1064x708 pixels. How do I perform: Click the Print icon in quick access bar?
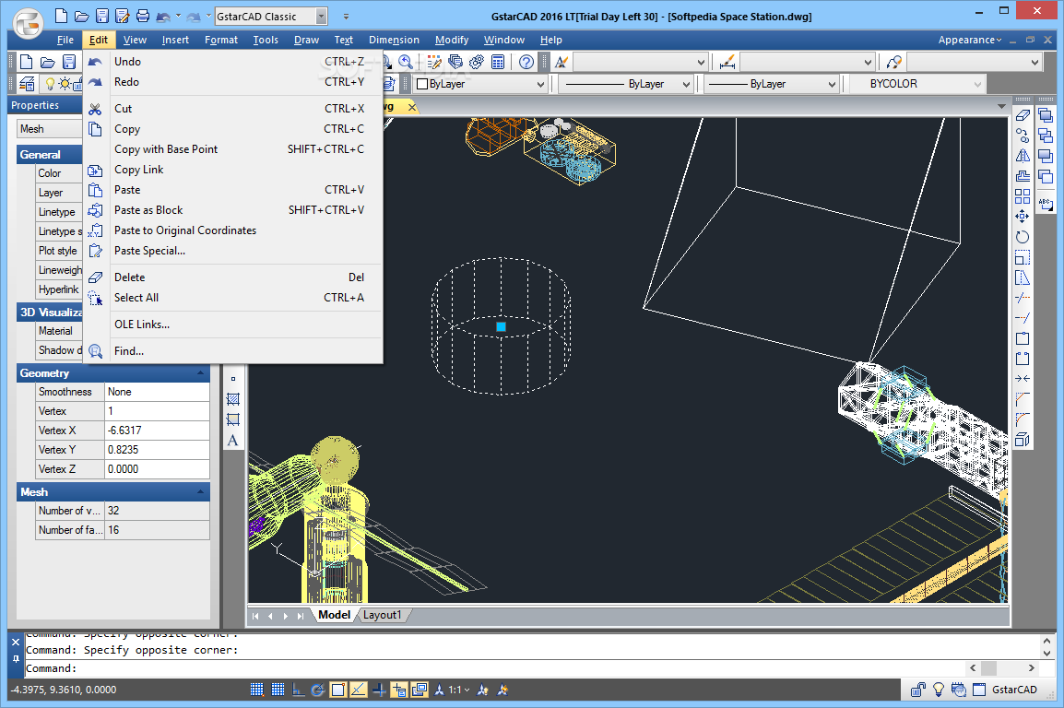(x=143, y=16)
